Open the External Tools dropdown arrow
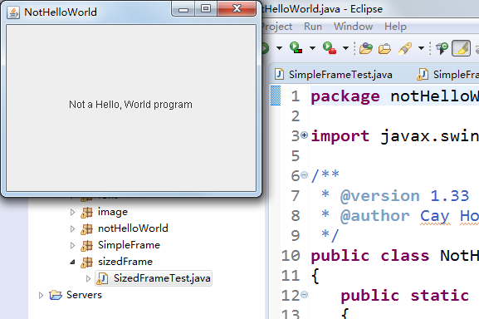This screenshot has width=479, height=319. click(345, 48)
